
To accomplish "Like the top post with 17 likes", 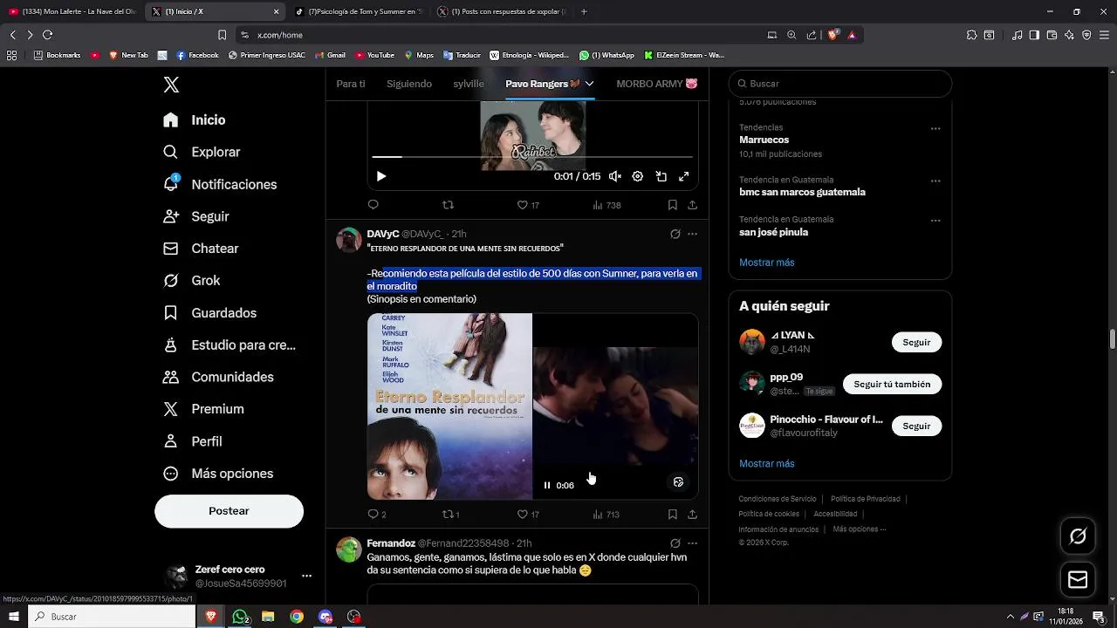I will [528, 205].
